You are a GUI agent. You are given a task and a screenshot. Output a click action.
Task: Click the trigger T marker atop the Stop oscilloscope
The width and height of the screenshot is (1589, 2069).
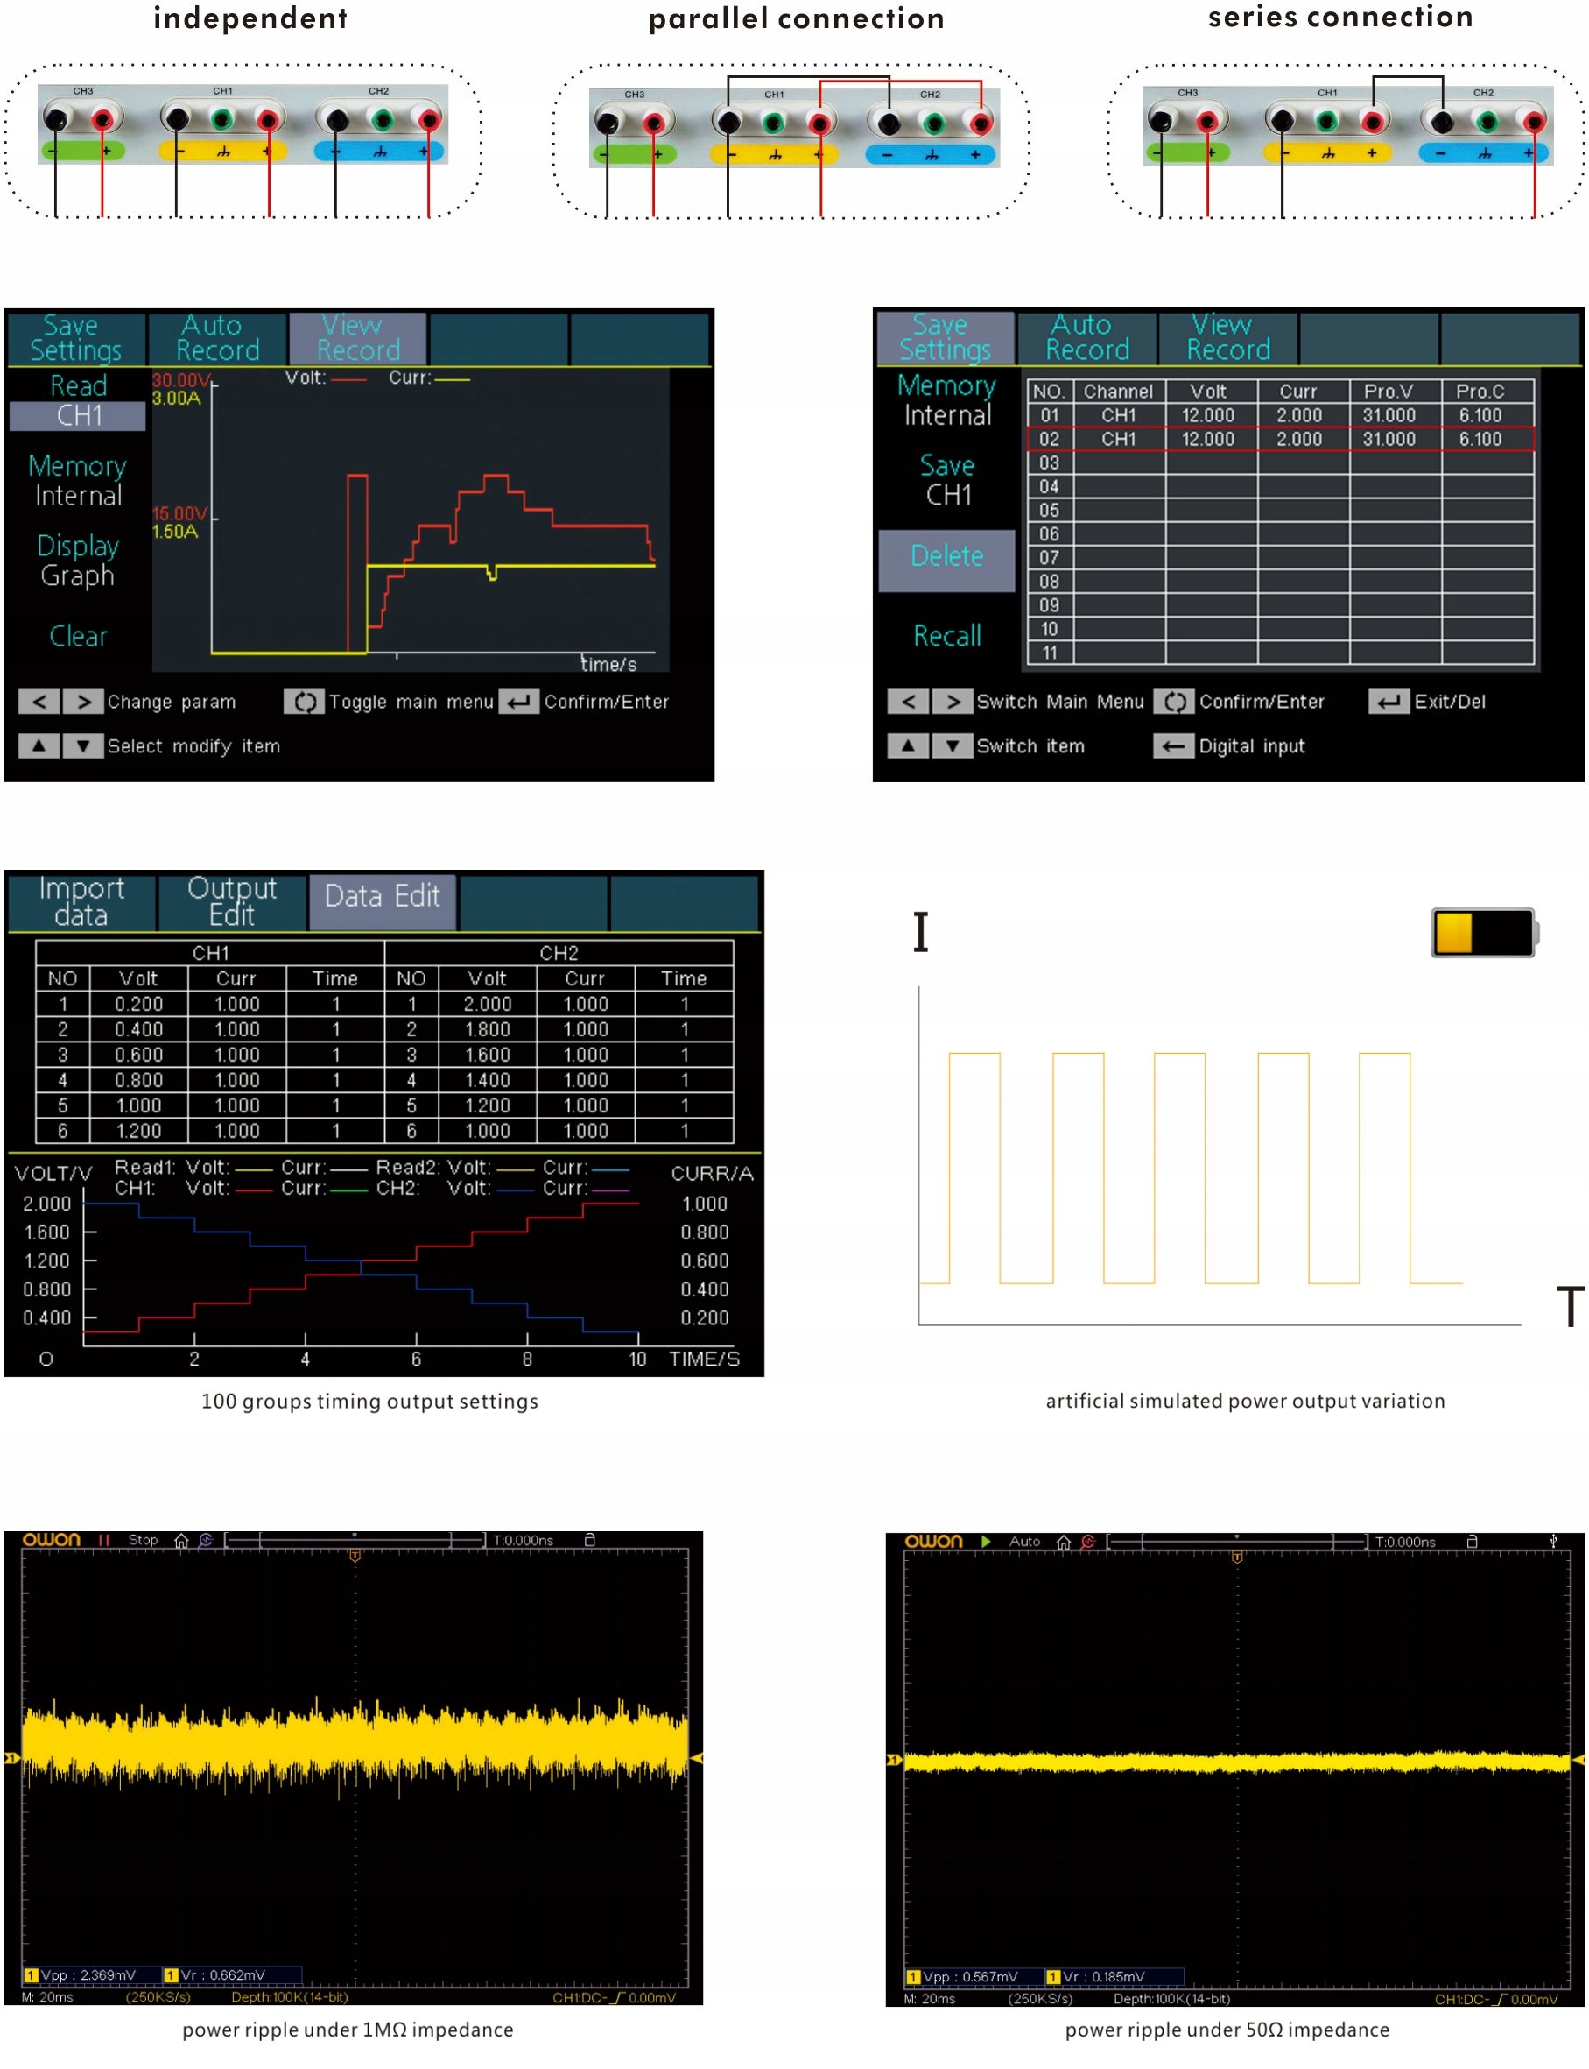point(355,1556)
